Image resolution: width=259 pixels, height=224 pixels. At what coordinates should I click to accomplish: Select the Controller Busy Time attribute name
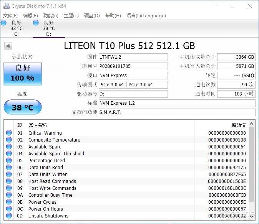coord(50,195)
